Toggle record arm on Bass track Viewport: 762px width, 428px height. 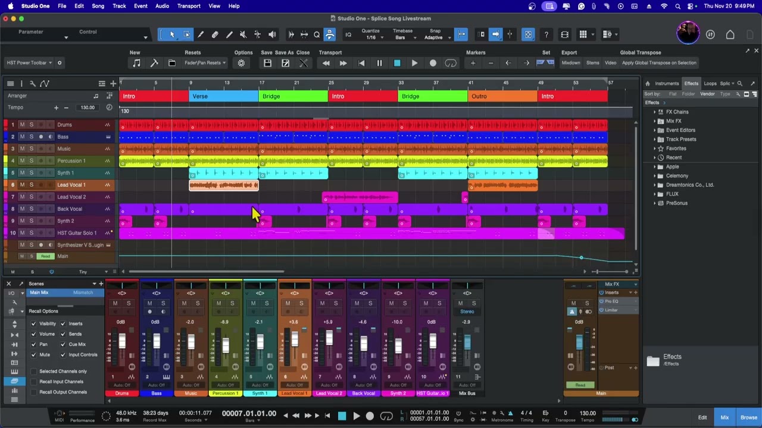(41, 137)
